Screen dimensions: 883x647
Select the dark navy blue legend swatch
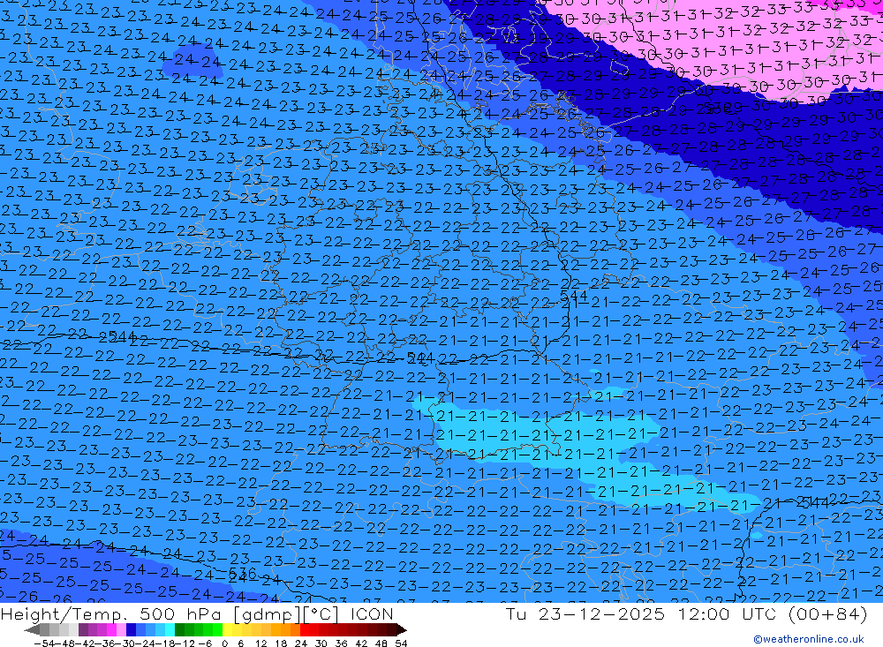tap(131, 629)
